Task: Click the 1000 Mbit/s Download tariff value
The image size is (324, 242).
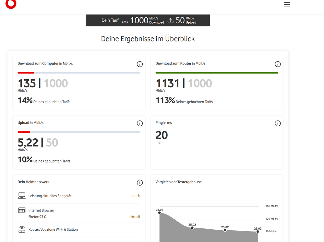Action: click(147, 20)
